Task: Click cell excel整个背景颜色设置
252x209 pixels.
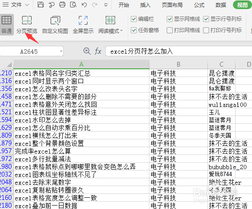Action: click(81, 143)
